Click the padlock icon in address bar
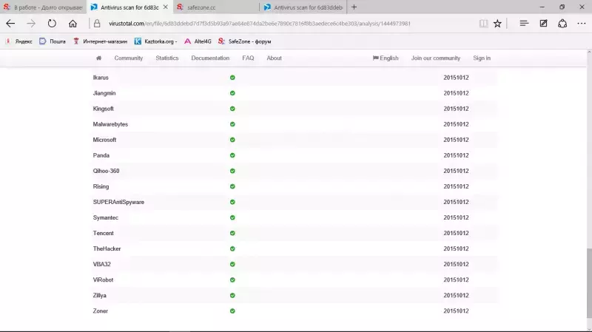Image resolution: width=592 pixels, height=332 pixels. click(x=97, y=24)
